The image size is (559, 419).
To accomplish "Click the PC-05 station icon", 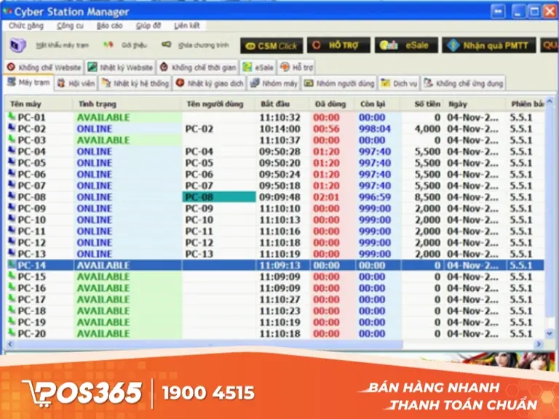I will [12, 162].
